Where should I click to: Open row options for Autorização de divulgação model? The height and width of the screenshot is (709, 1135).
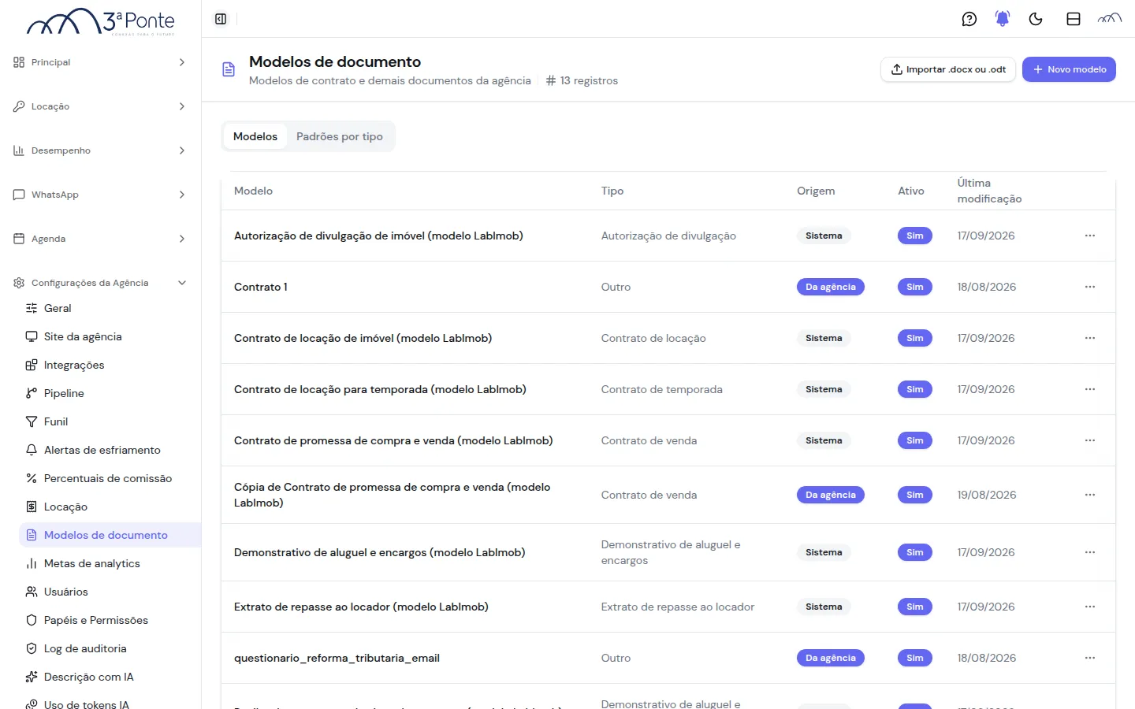click(x=1090, y=236)
